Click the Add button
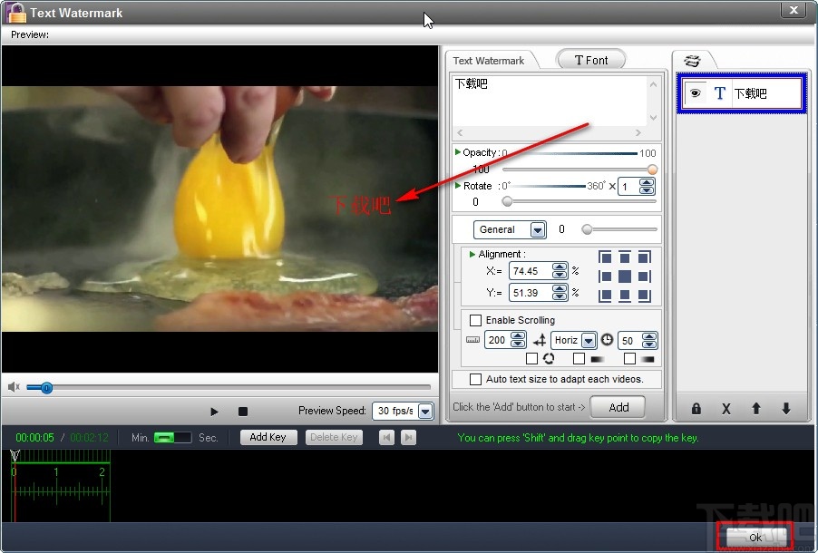The width and height of the screenshot is (818, 553). [x=618, y=407]
